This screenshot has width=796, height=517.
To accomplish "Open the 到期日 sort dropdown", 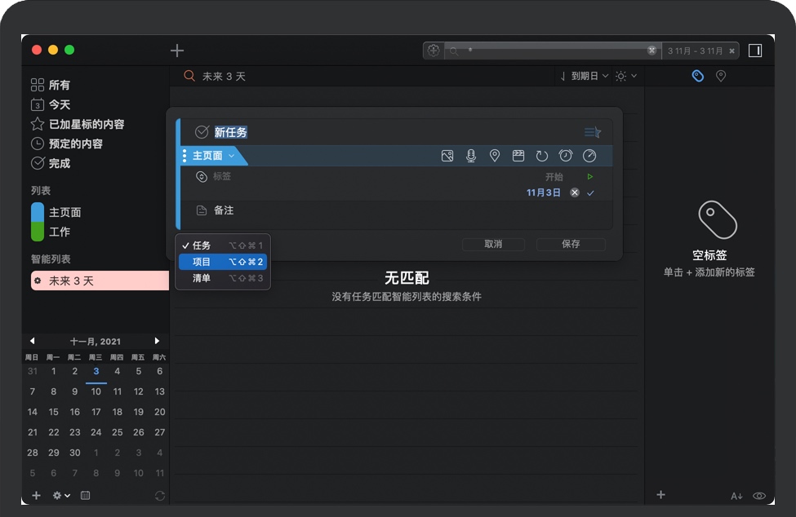I will tap(585, 76).
